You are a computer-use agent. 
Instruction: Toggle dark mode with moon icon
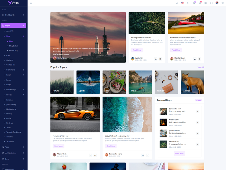[x=188, y=3]
